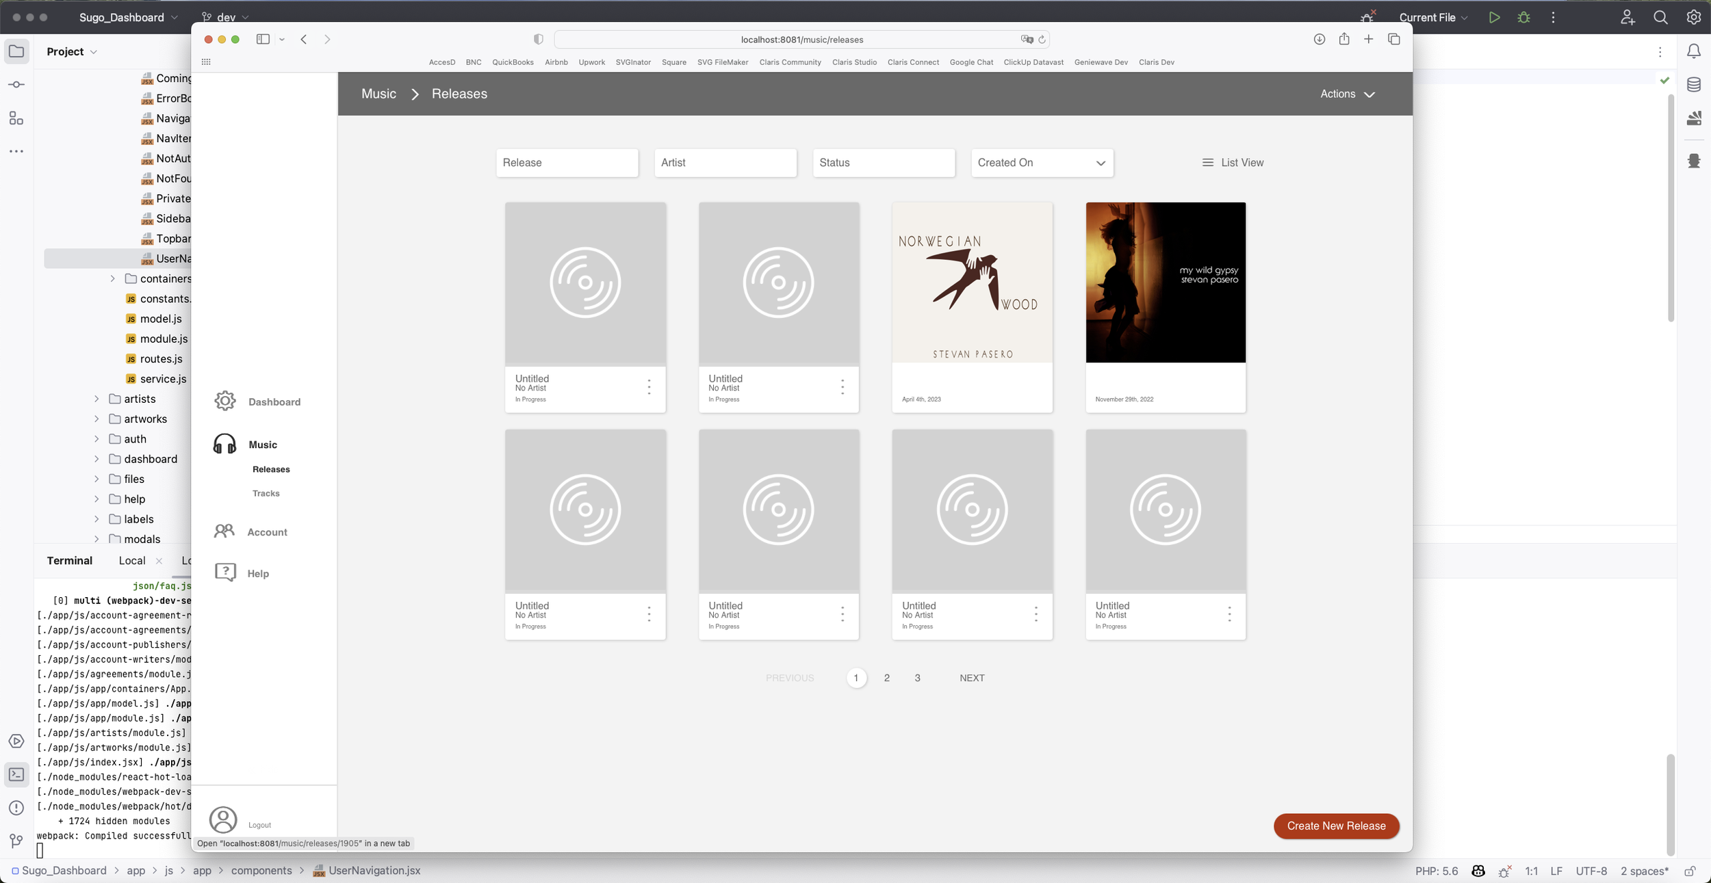Screen dimensions: 1711x883
Task: Click the browser reload page icon
Action: 1042,40
